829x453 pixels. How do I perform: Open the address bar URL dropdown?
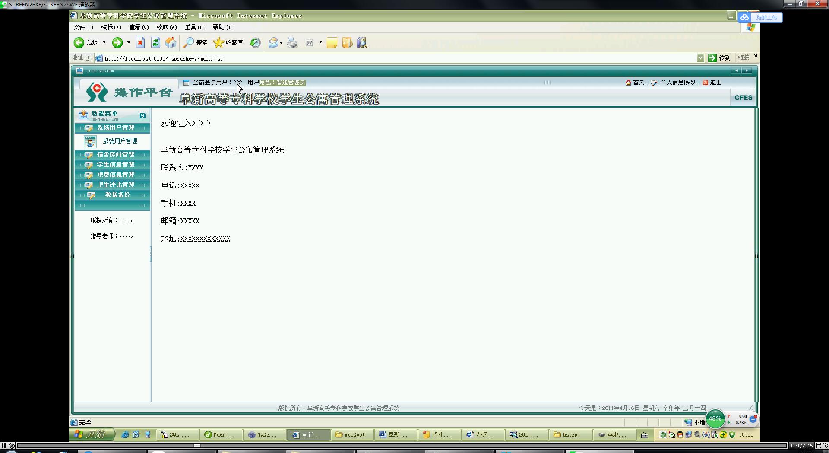point(700,58)
